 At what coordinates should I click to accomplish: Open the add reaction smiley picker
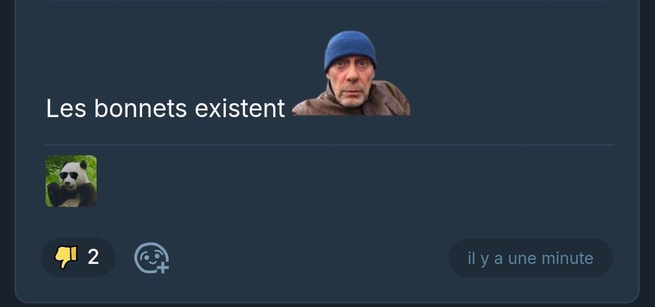coord(150,257)
